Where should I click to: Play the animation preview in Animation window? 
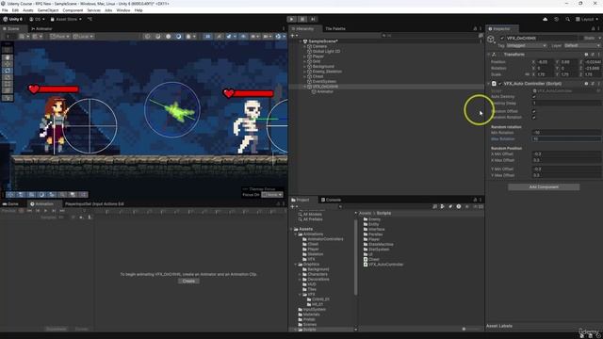[x=45, y=211]
